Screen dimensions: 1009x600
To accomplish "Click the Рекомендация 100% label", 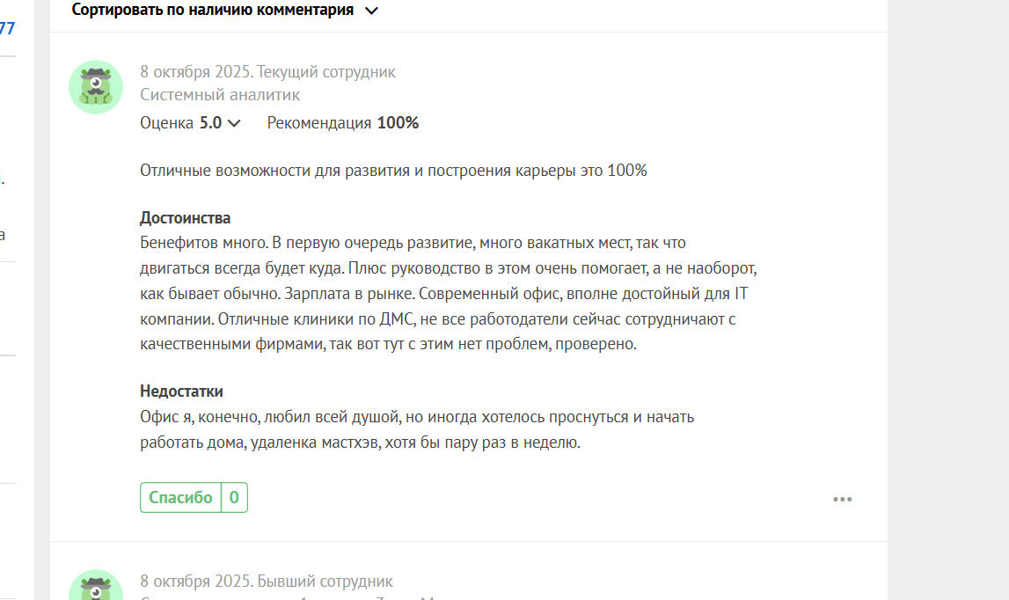I will 343,123.
